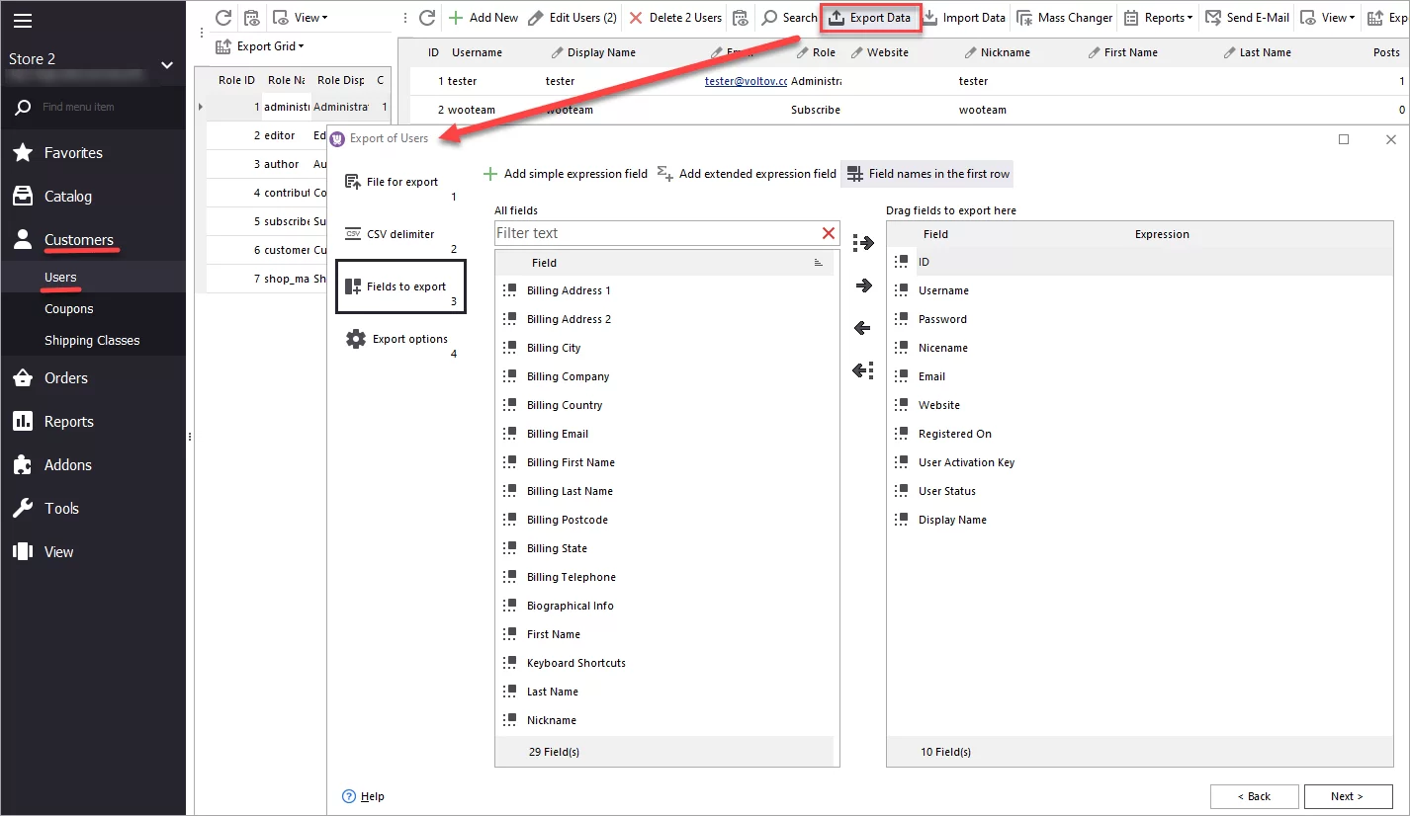Open the Search tool
This screenshot has height=816, width=1410.
[x=788, y=17]
